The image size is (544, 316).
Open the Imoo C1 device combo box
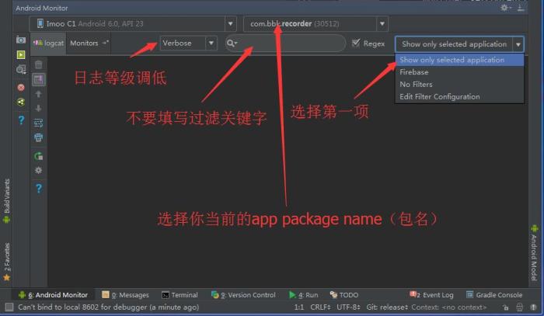pos(133,24)
